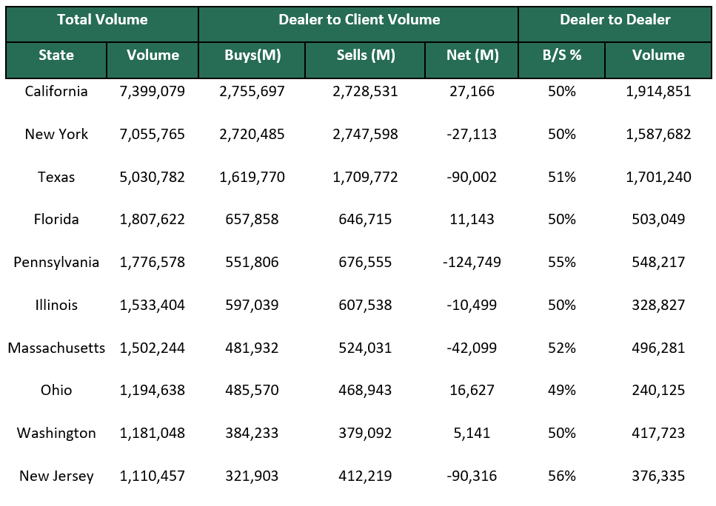Click Florida's buys value 657,858
Screen dimensions: 716x506
tap(251, 220)
